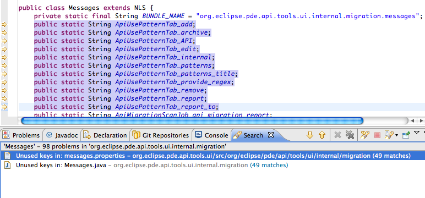Open the Declaration tab

[x=105, y=135]
